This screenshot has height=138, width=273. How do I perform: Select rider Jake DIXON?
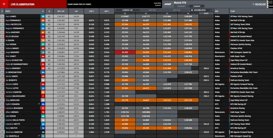(x=11, y=116)
